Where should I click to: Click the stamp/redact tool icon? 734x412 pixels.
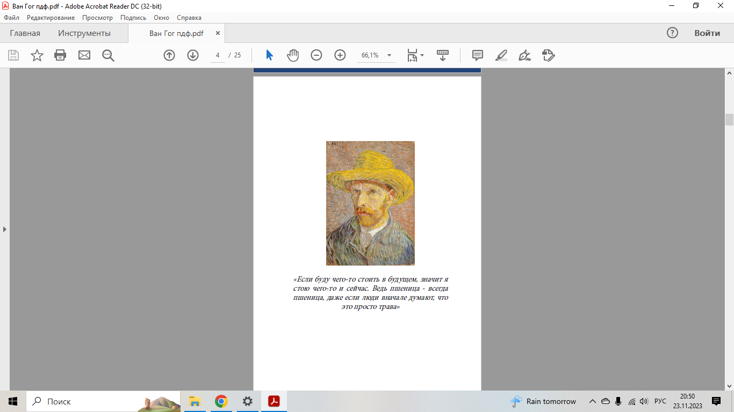coord(548,55)
